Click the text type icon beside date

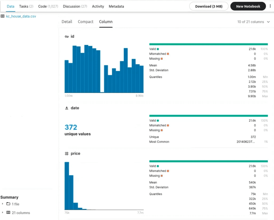[67, 108]
